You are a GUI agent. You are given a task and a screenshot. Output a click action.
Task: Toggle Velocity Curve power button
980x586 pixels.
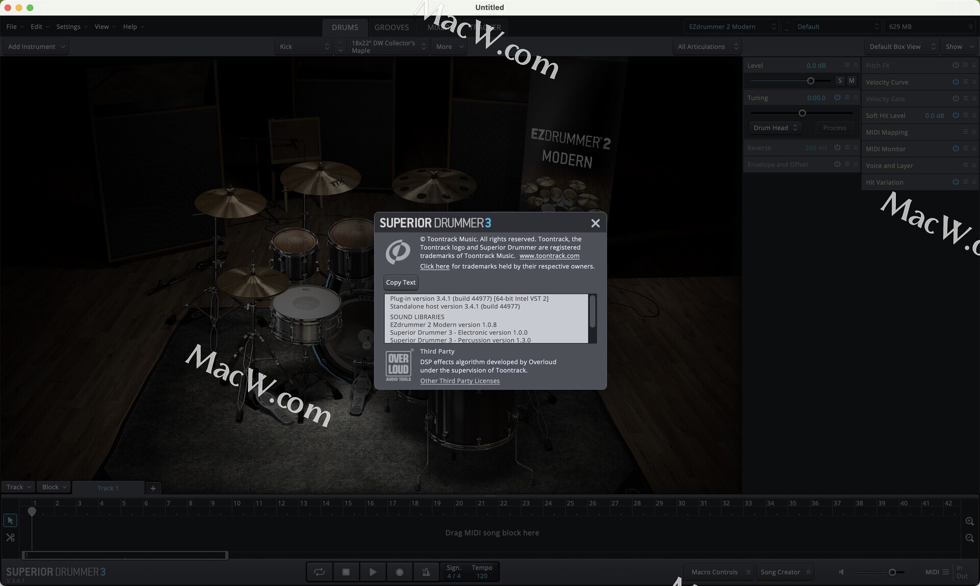[x=955, y=82]
